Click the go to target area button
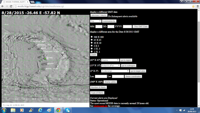This screenshot has width=200, height=113. coord(138,71)
